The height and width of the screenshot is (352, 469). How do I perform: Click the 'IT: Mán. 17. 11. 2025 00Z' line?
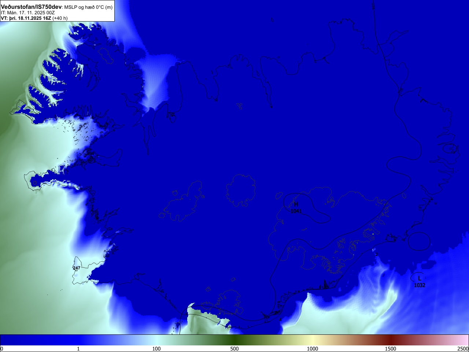tap(28, 12)
